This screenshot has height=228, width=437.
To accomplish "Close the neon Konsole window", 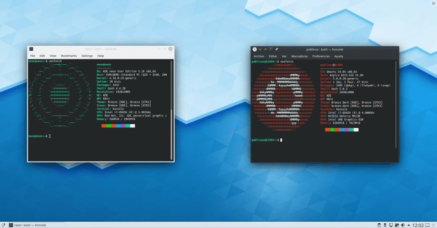I will coord(171,48).
